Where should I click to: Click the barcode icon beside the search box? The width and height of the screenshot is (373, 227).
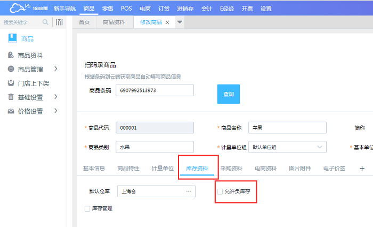pyautogui.click(x=60, y=22)
